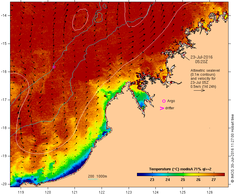
Task: Click the 'Argo' legend label
Action: point(171,101)
